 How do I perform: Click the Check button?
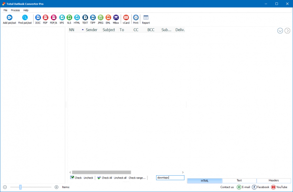(76, 178)
